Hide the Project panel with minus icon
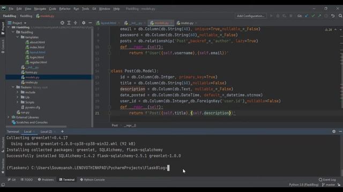Image resolution: width=343 pixels, height=192 pixels. [90, 22]
